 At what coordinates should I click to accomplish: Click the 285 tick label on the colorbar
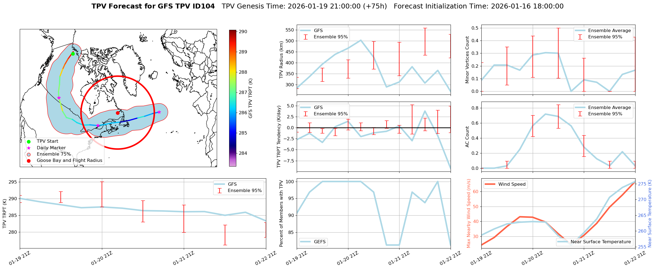click(243, 133)
